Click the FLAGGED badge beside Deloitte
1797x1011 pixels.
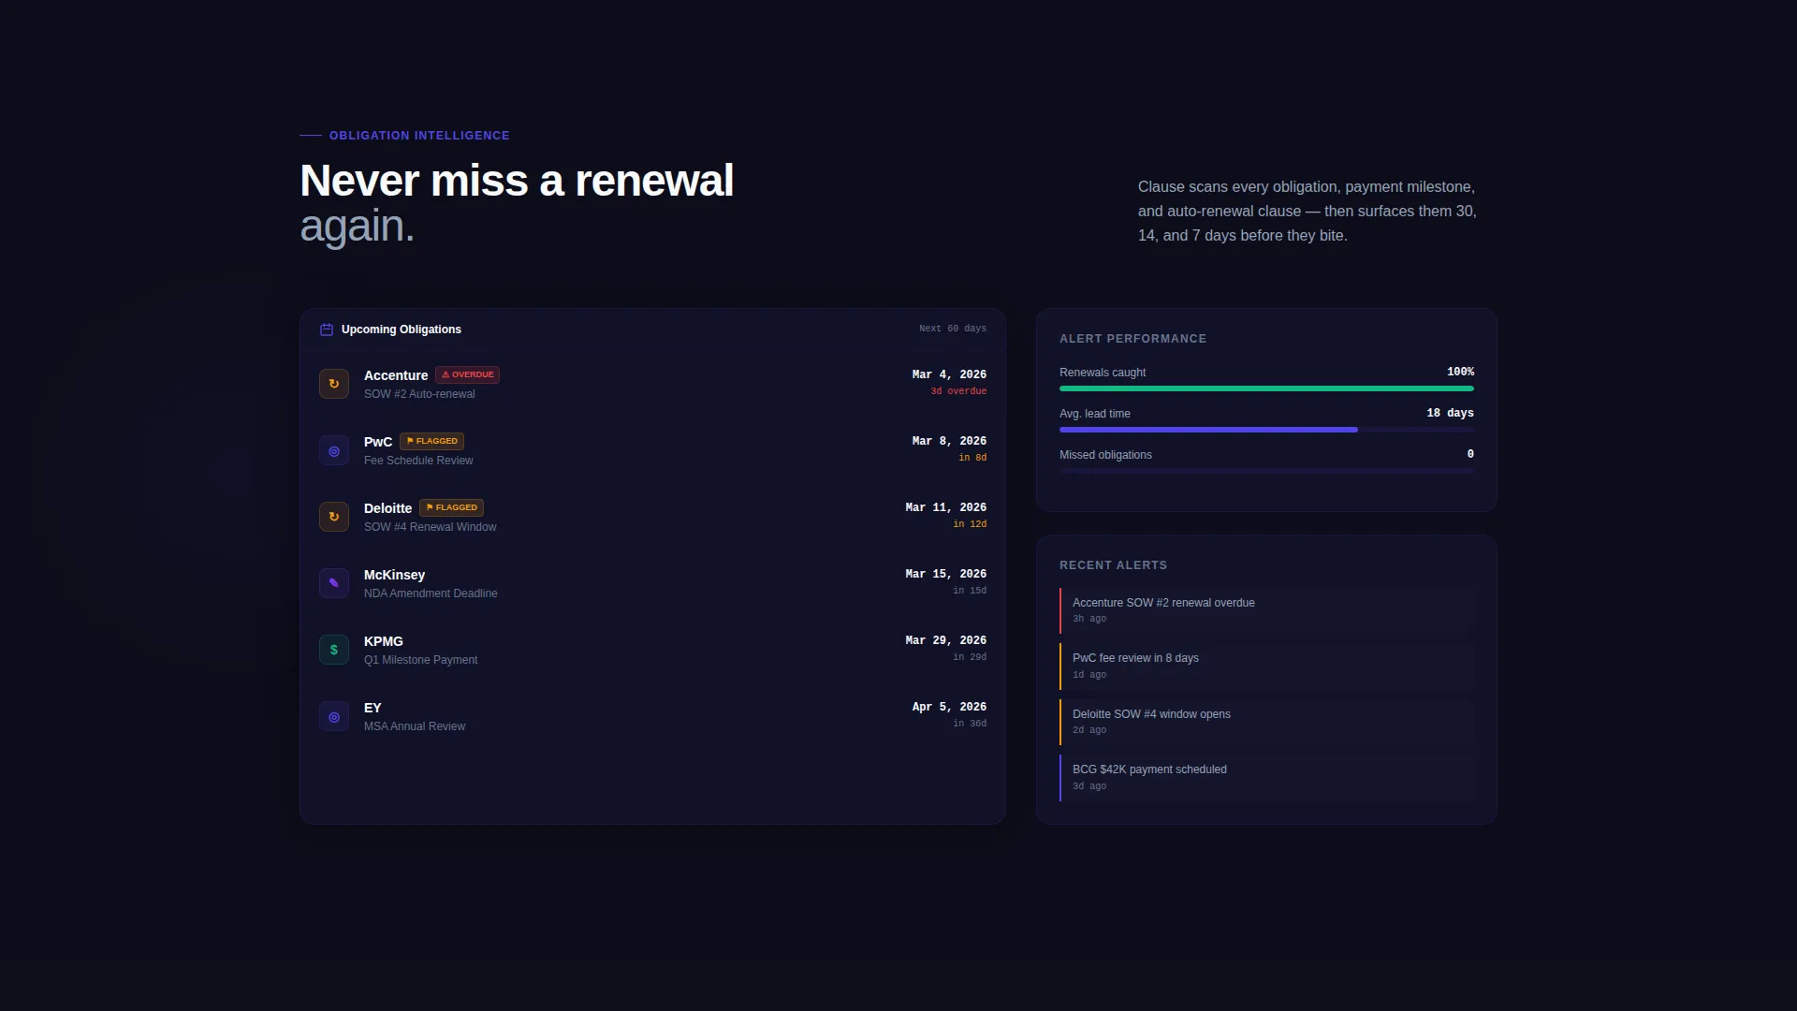[x=451, y=507]
